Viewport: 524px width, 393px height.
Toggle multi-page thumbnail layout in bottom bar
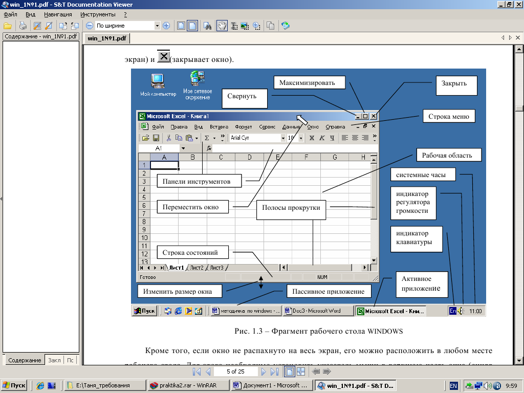pyautogui.click(x=301, y=372)
